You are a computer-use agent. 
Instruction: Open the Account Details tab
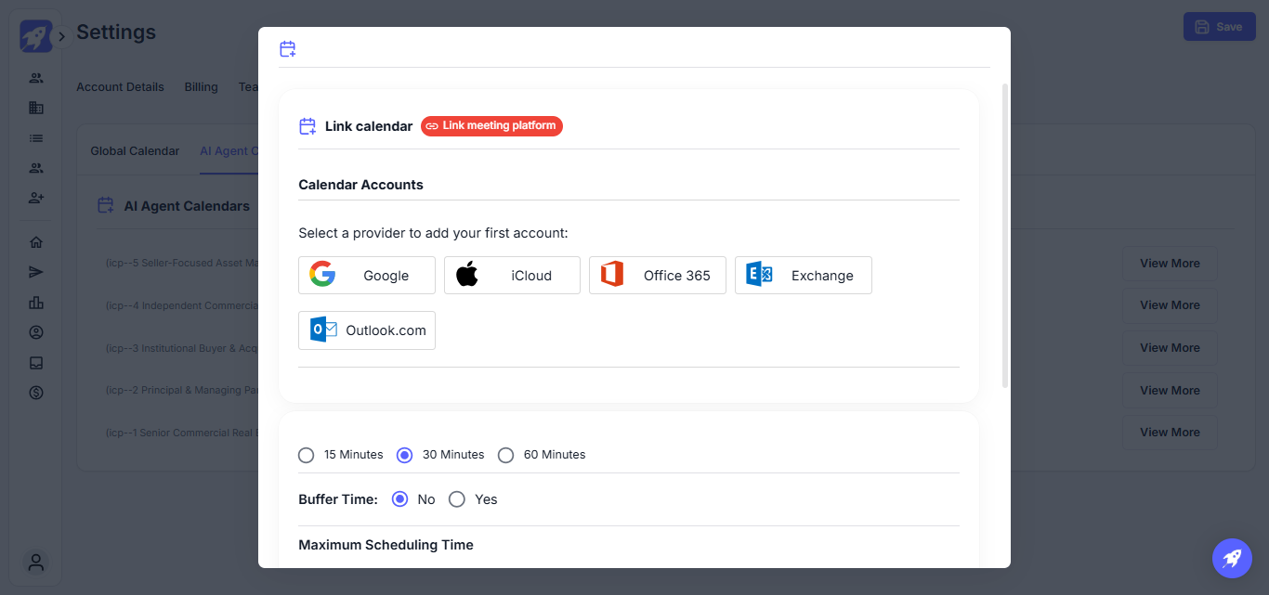pyautogui.click(x=120, y=87)
